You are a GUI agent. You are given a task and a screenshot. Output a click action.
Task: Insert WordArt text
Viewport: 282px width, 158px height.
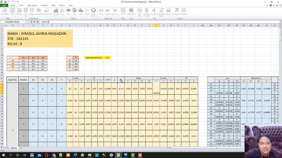coord(154,11)
